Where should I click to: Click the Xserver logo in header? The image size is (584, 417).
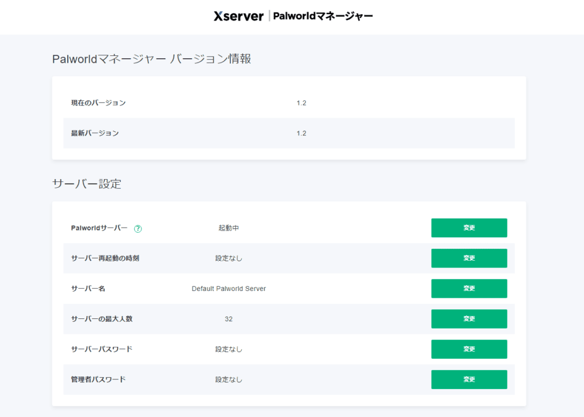click(x=238, y=16)
